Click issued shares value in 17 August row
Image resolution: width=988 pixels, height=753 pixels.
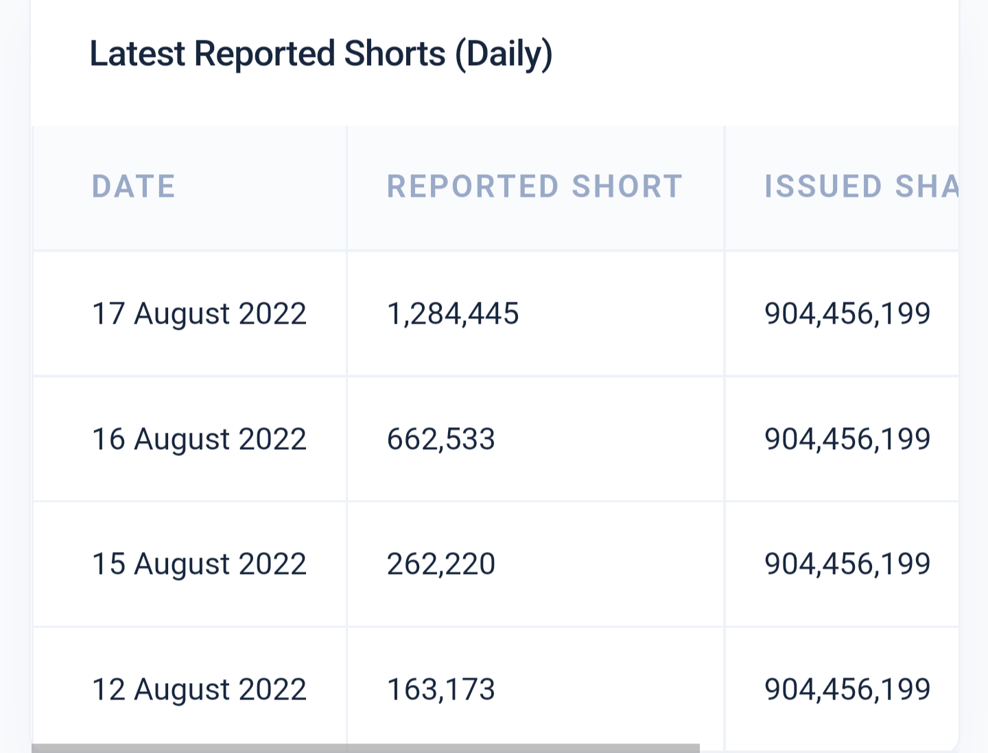(x=847, y=314)
